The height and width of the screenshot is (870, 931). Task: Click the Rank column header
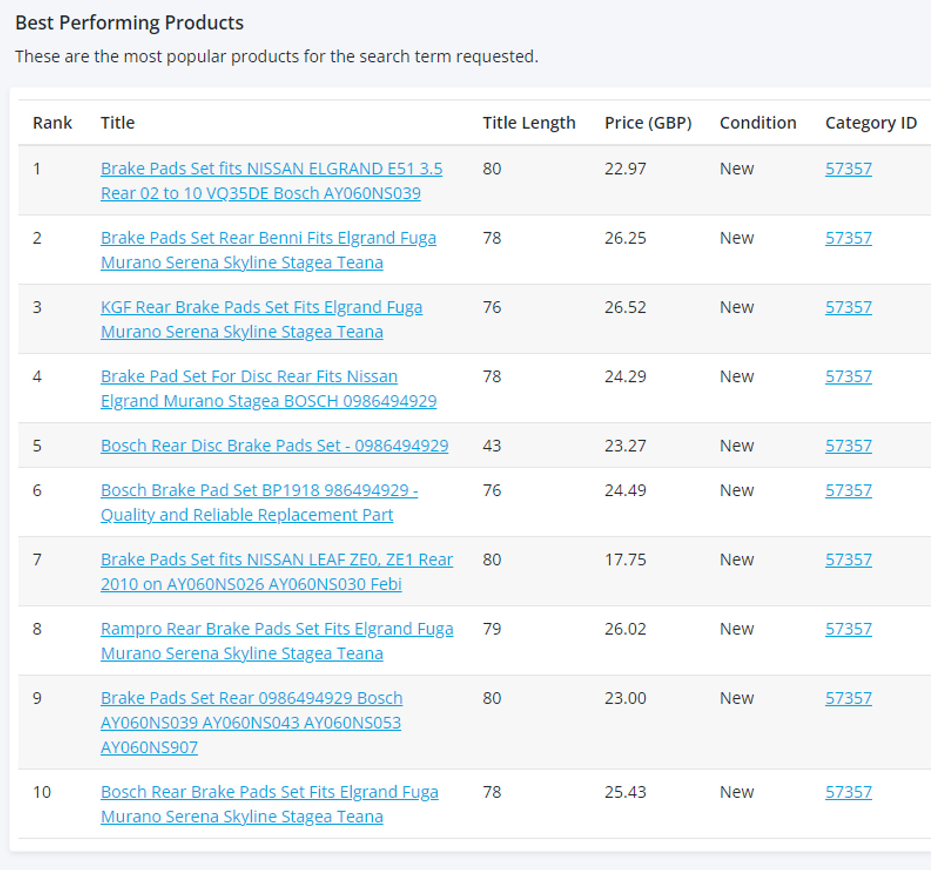point(52,123)
